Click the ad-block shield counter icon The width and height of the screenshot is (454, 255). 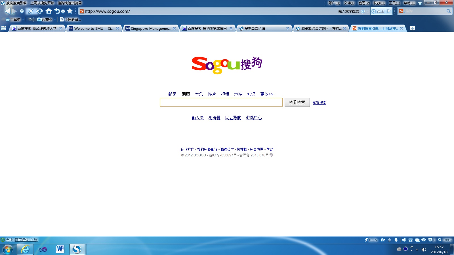point(432,240)
